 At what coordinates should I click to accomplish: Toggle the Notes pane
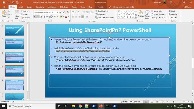click(x=124, y=102)
